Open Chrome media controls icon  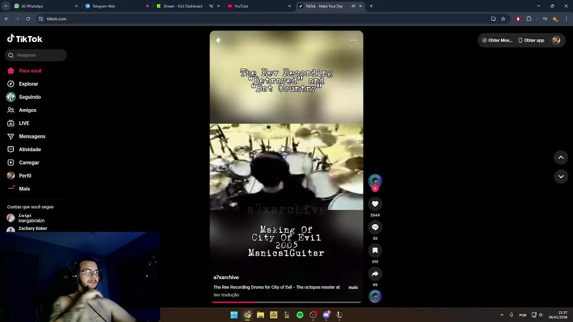click(545, 19)
